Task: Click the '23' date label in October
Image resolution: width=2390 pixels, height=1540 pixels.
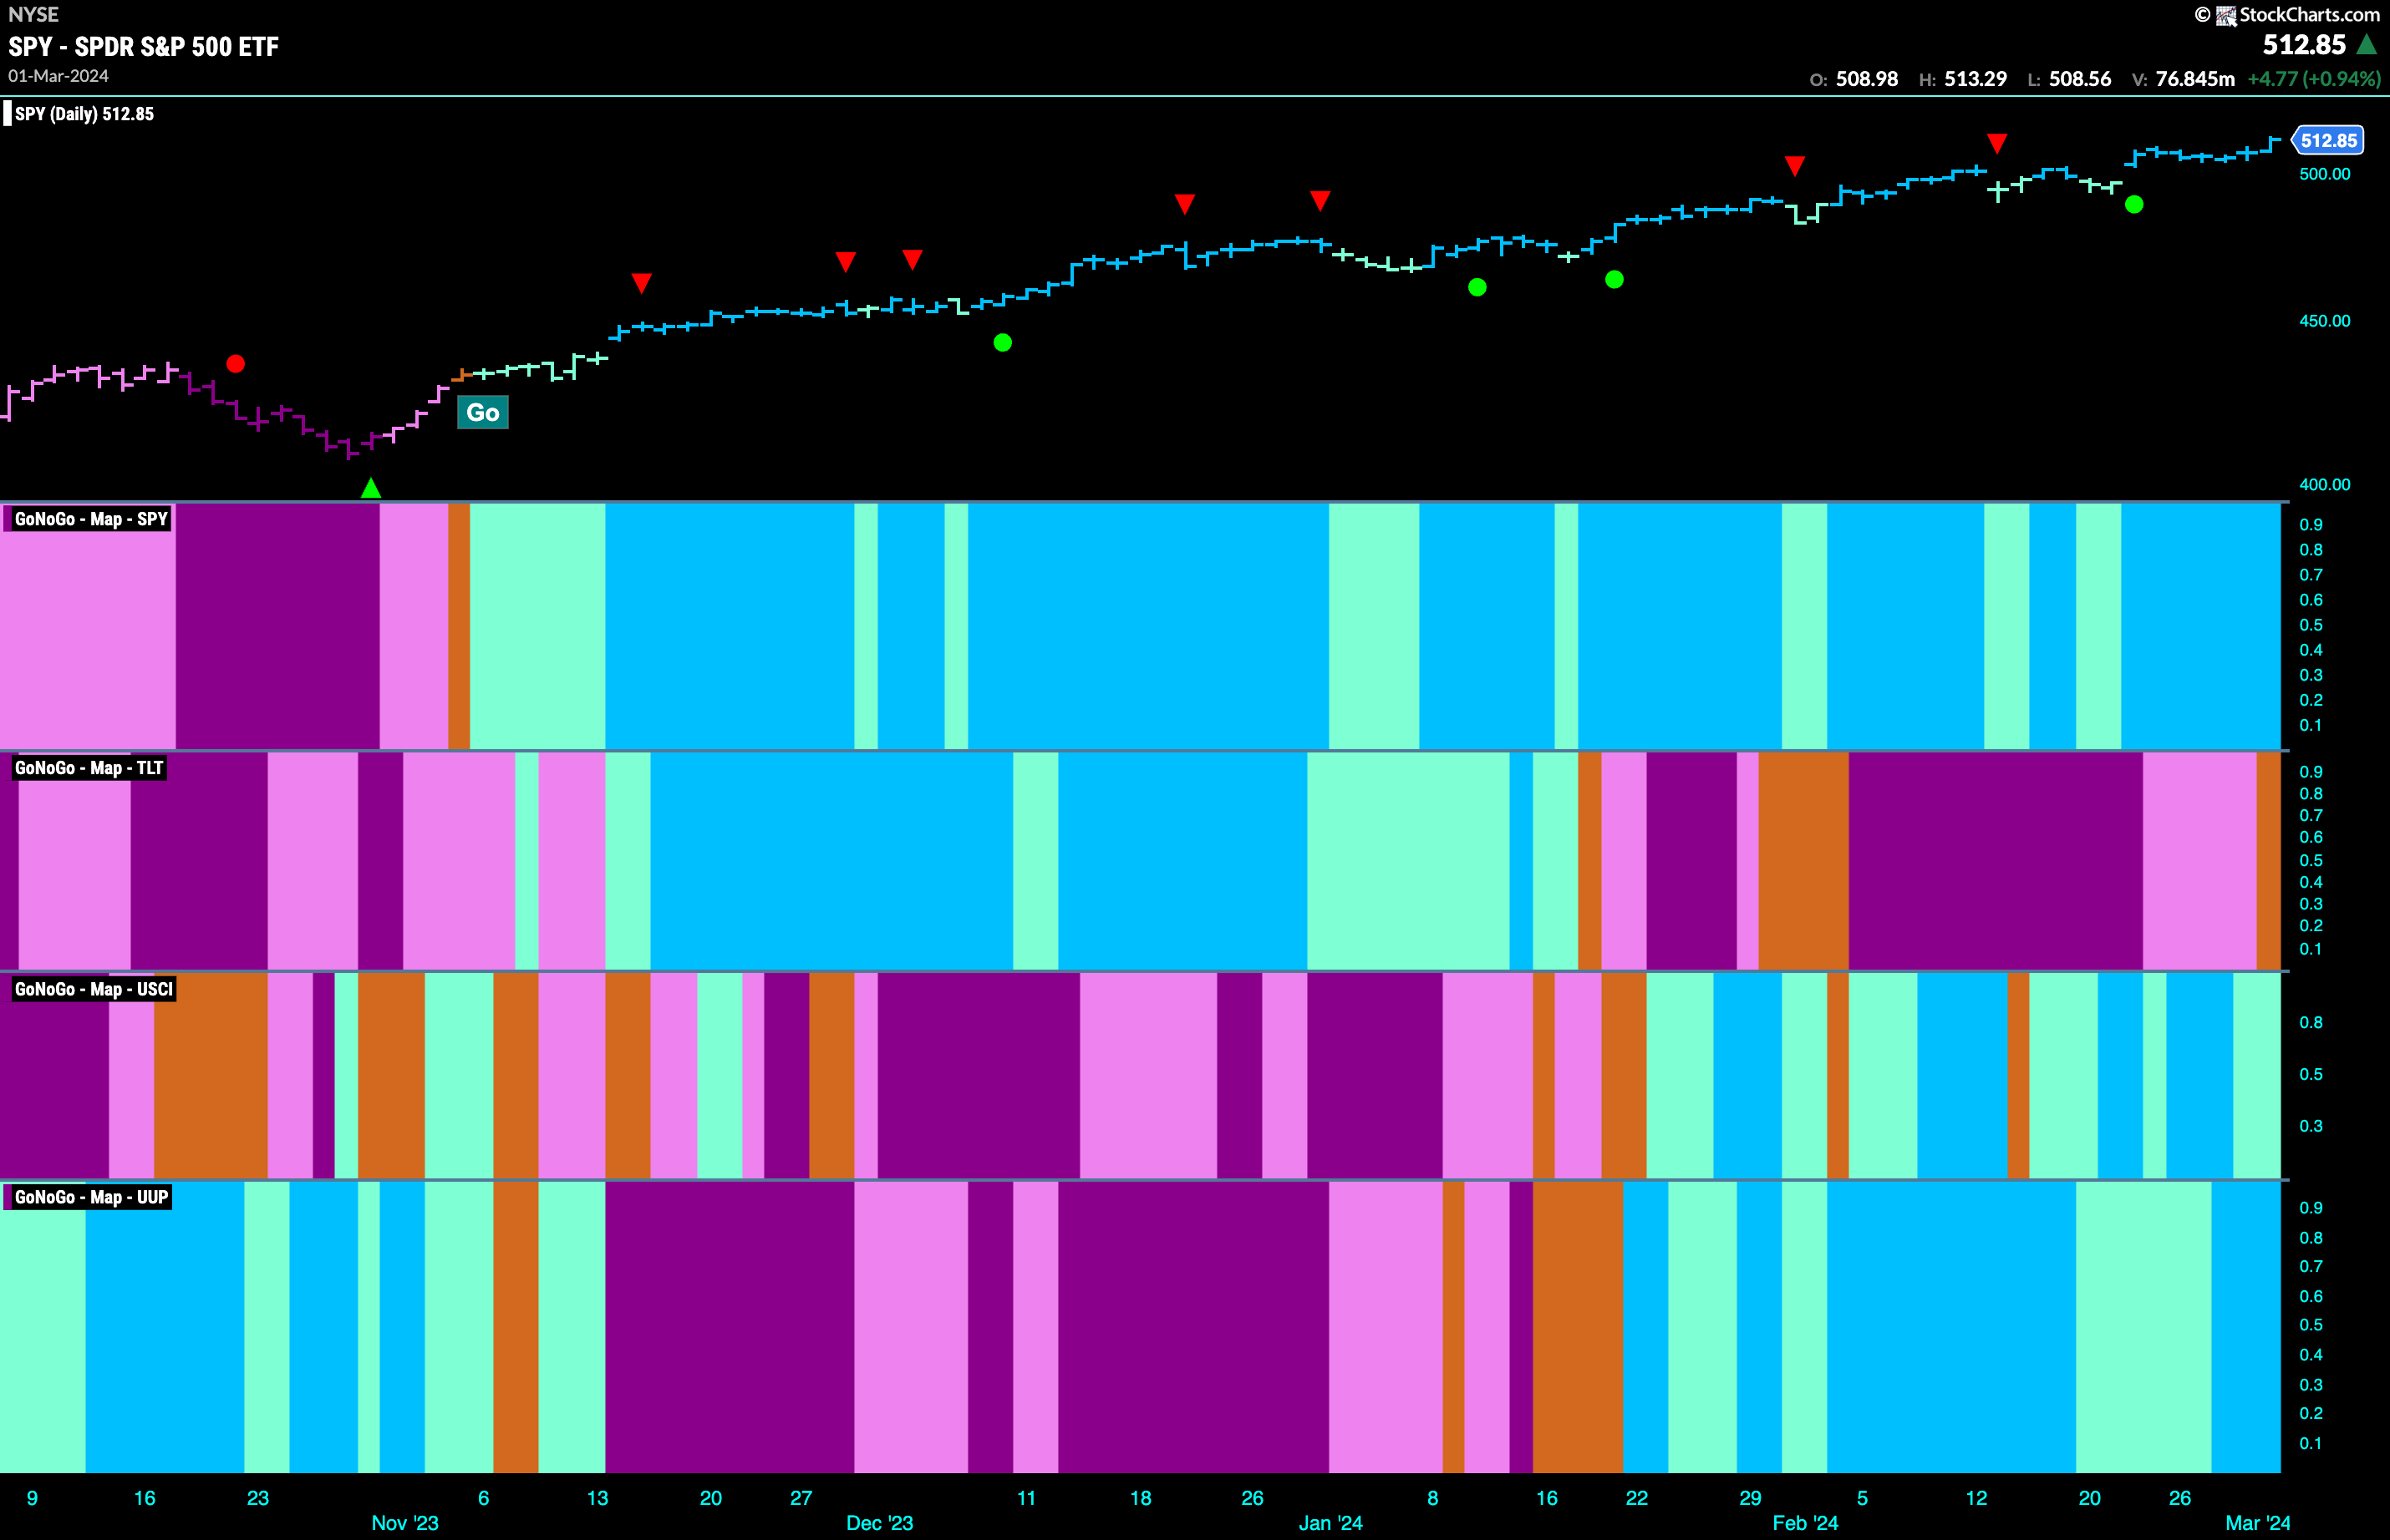Action: coord(258,1498)
